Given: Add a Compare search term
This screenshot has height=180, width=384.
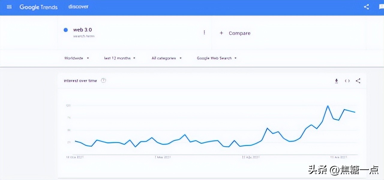Looking at the screenshot, I should 239,33.
